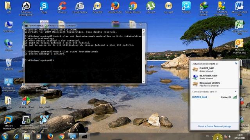The image size is (250, 140).
Task: Click cmd window scrollbar up arrow
Action: pyautogui.click(x=143, y=30)
